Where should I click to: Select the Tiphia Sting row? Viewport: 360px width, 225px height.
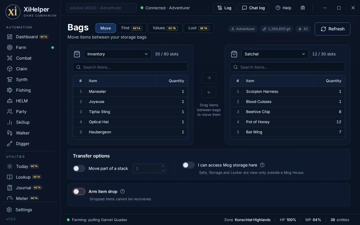[130, 112]
